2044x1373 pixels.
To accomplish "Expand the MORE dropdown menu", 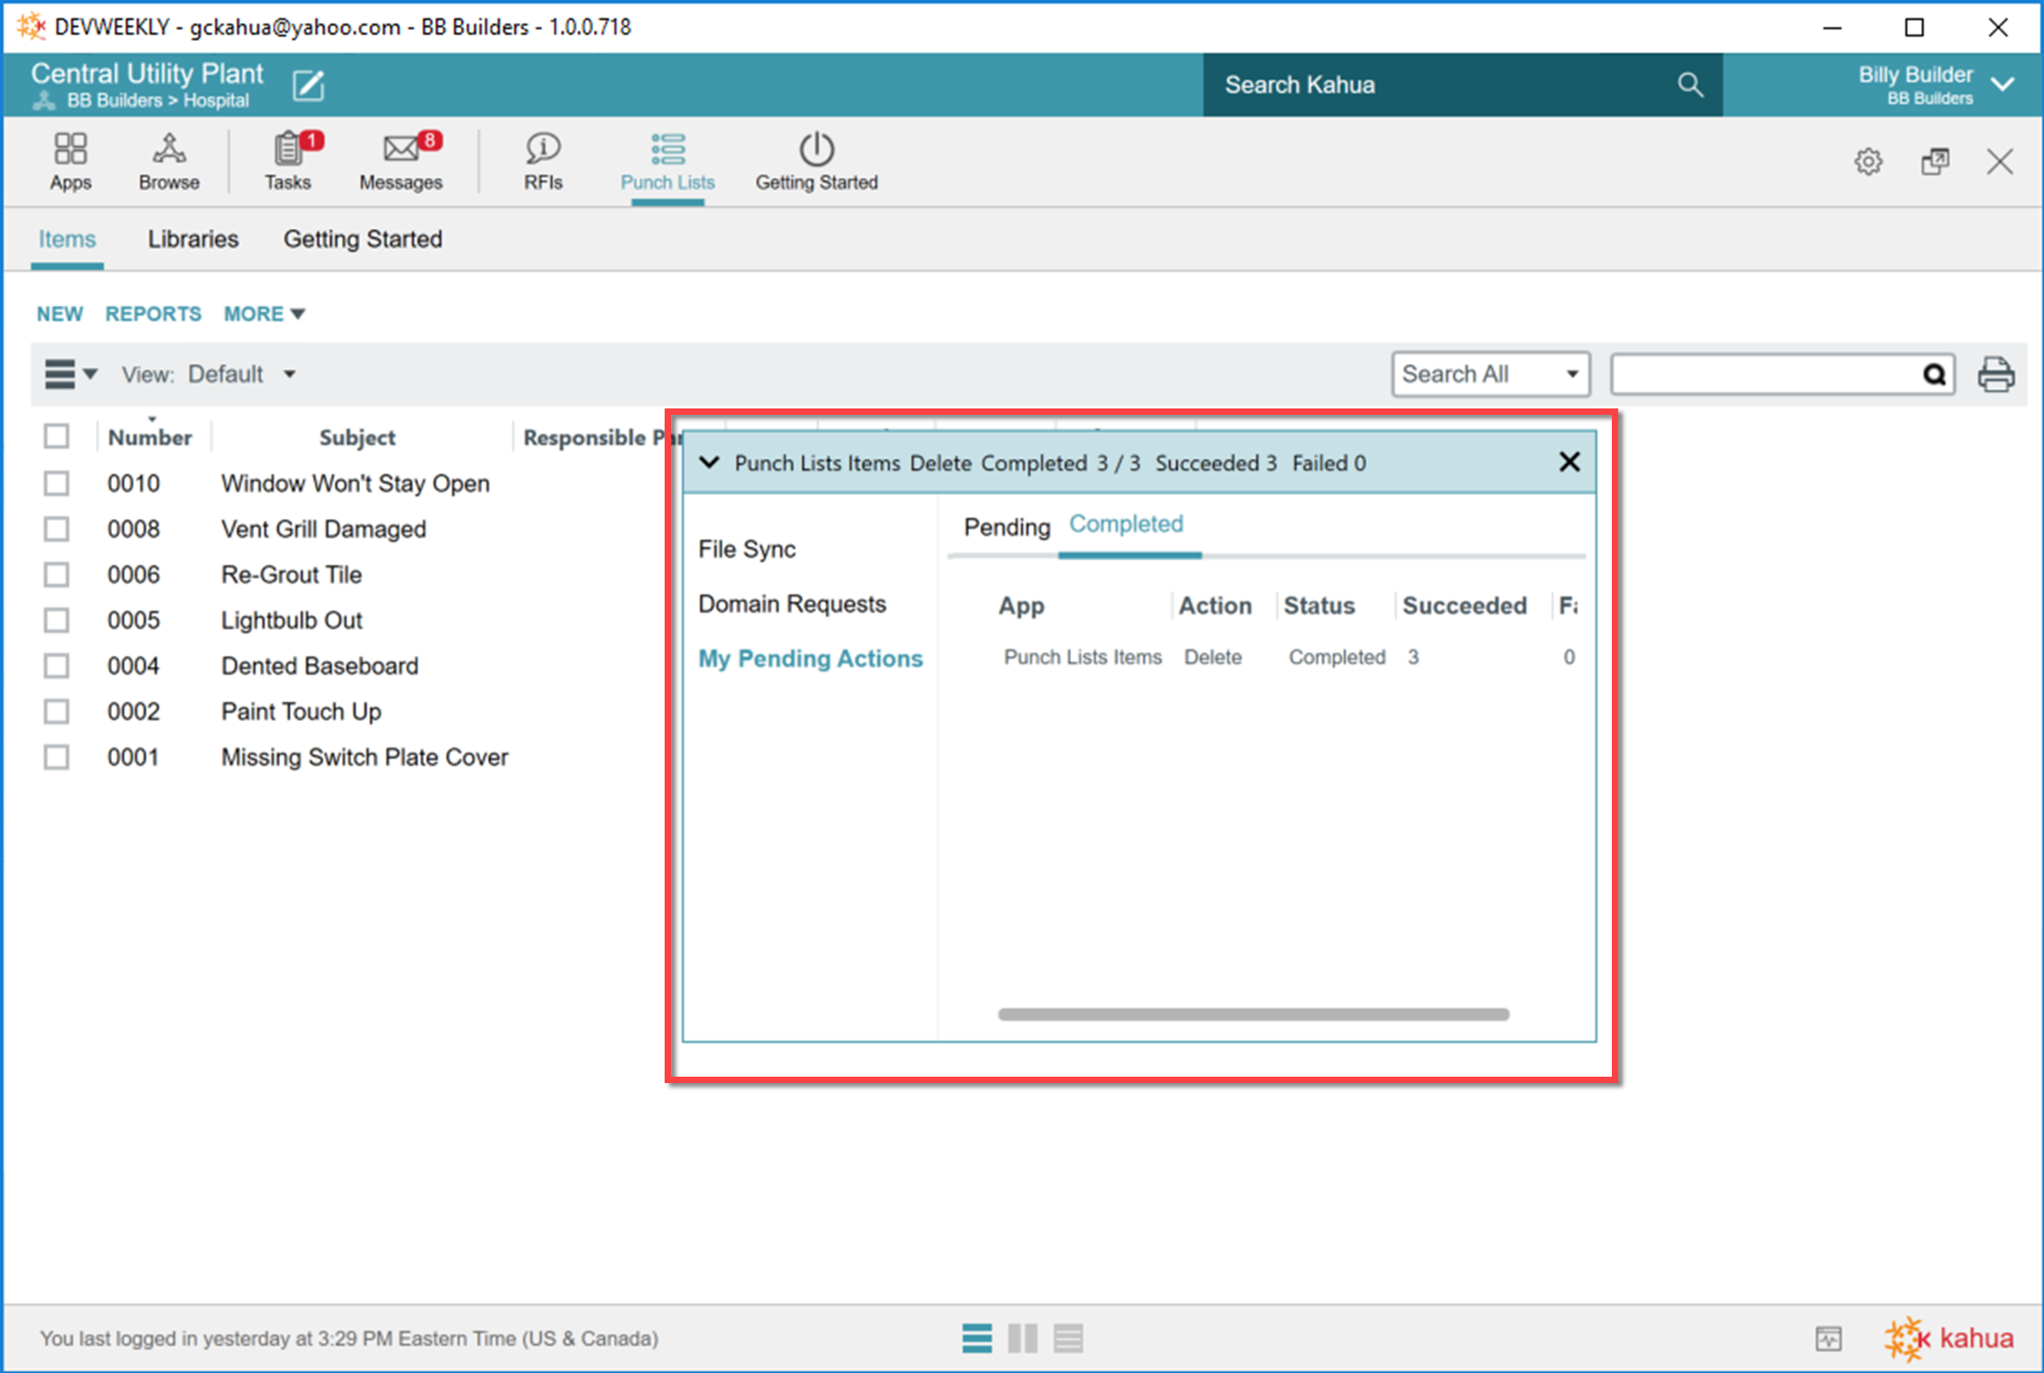I will click(263, 314).
